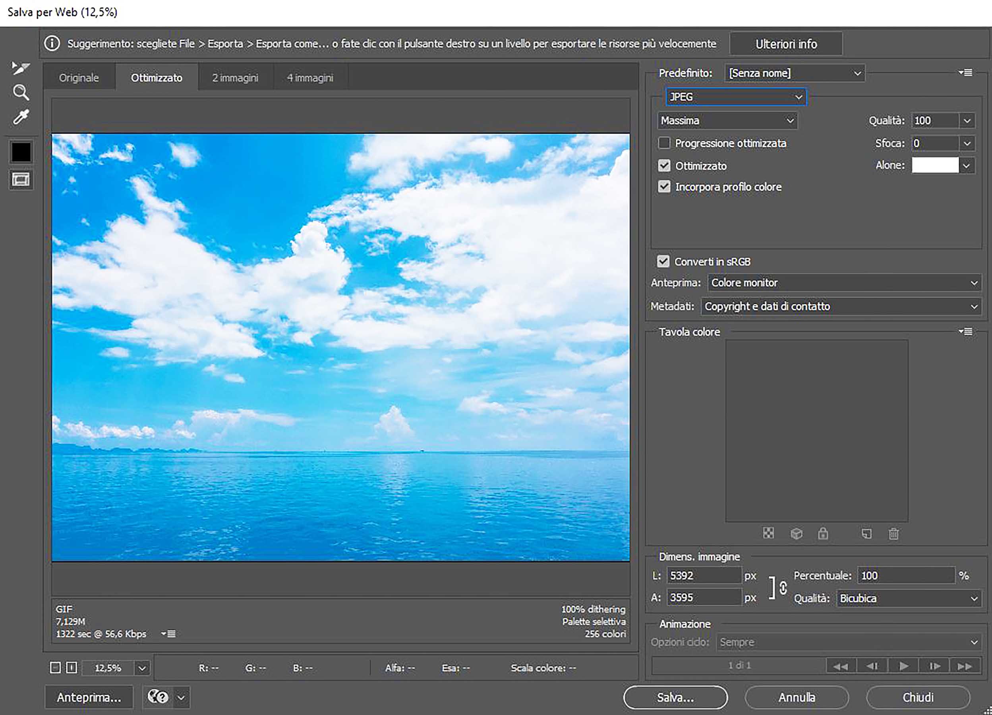Open the Tavola colore panel menu icon
The width and height of the screenshot is (992, 715).
pos(965,332)
